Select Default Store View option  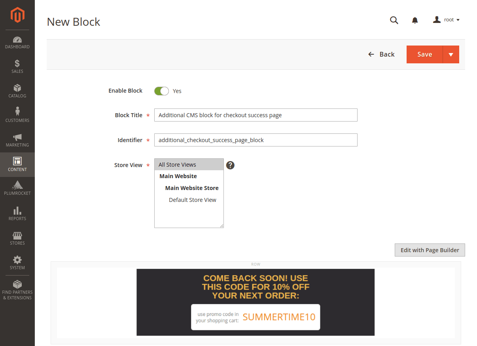point(189,200)
